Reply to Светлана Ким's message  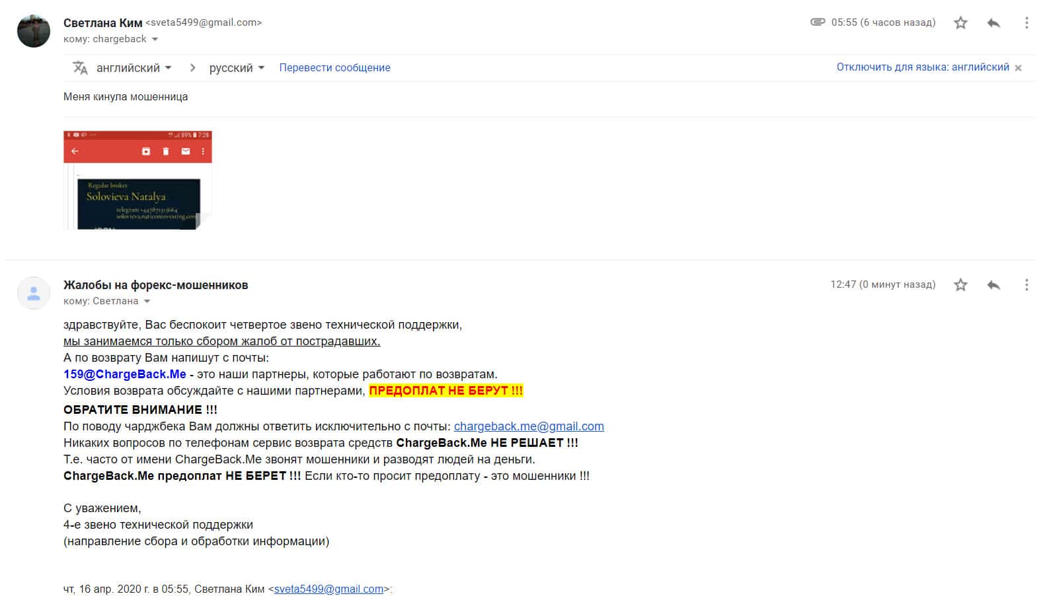point(993,23)
